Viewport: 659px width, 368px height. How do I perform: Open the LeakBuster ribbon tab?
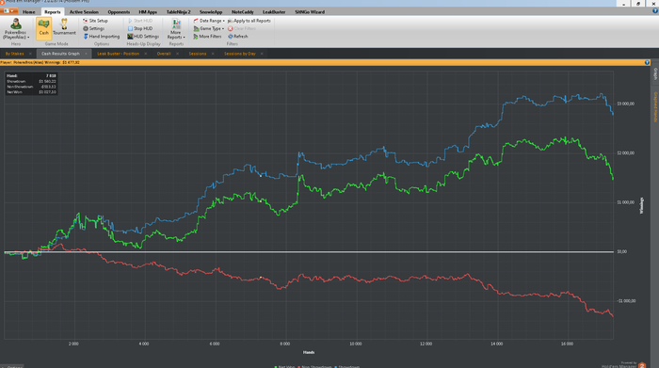(274, 11)
